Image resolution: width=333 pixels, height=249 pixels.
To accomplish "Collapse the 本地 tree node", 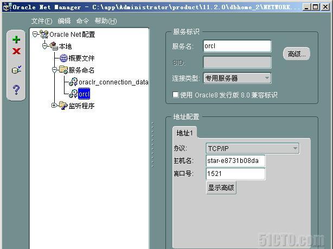I will 44,46.
